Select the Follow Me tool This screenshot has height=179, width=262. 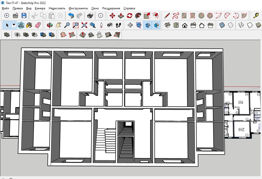pyautogui.click(x=138, y=16)
